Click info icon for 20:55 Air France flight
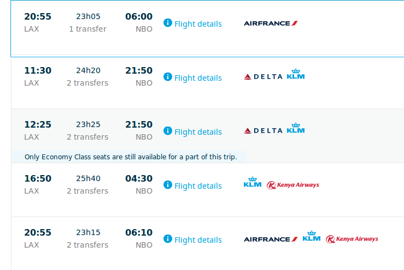This screenshot has height=270, width=404. [168, 23]
